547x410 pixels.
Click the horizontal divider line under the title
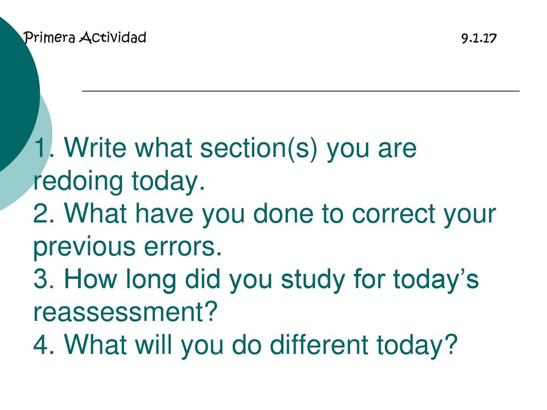tap(301, 91)
